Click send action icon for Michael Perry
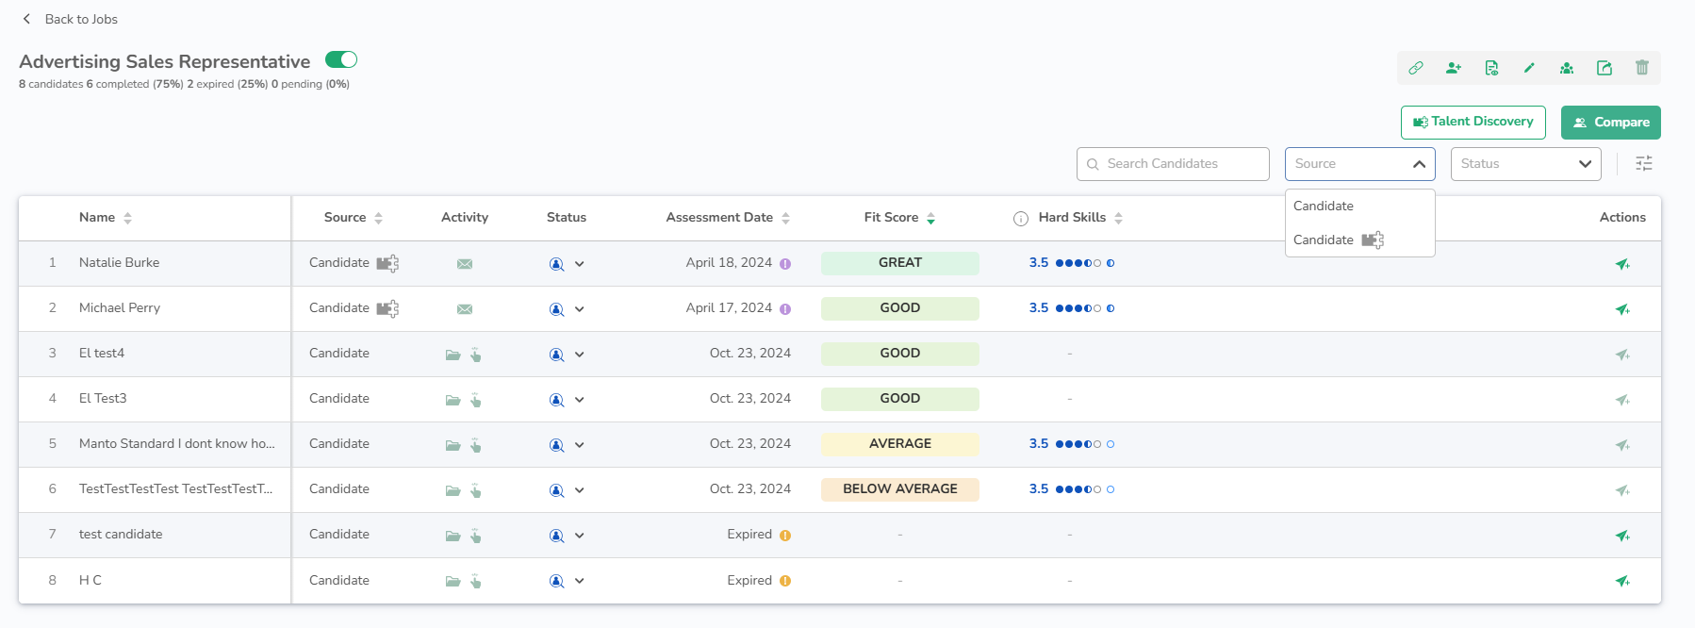The height and width of the screenshot is (628, 1695). point(1621,309)
